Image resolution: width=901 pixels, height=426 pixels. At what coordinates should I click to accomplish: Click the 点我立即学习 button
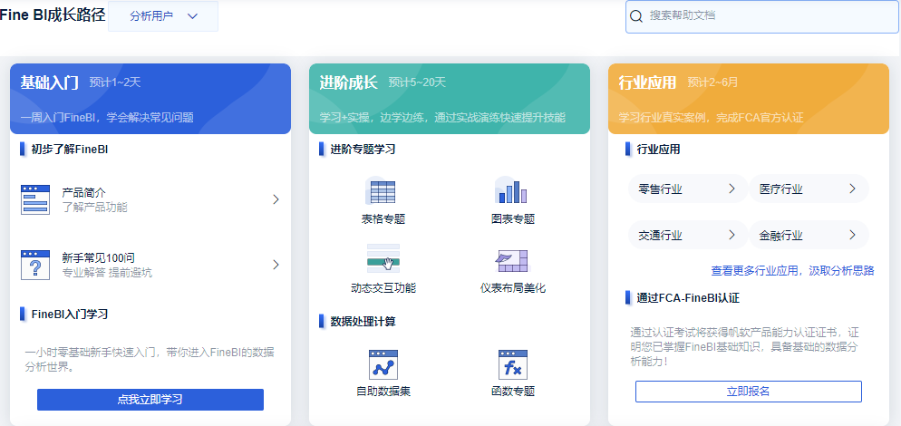point(150,400)
